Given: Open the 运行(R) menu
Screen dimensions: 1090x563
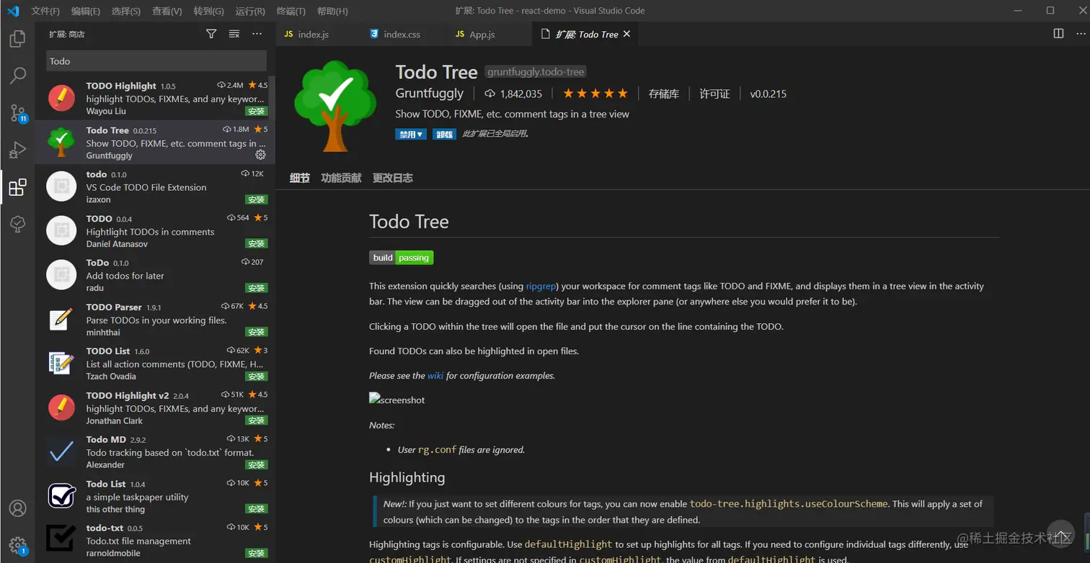Looking at the screenshot, I should pyautogui.click(x=250, y=11).
